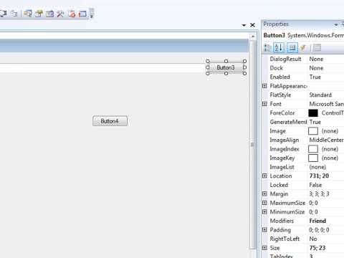Select the FlatStyle property name
The height and width of the screenshot is (258, 344).
280,95
